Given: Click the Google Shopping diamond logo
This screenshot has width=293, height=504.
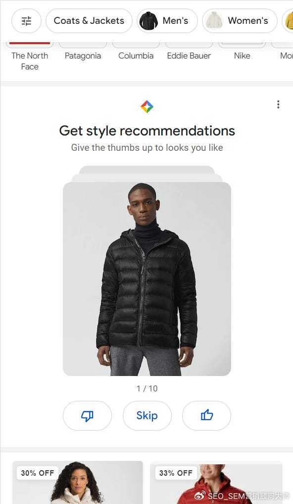Looking at the screenshot, I should [x=147, y=106].
